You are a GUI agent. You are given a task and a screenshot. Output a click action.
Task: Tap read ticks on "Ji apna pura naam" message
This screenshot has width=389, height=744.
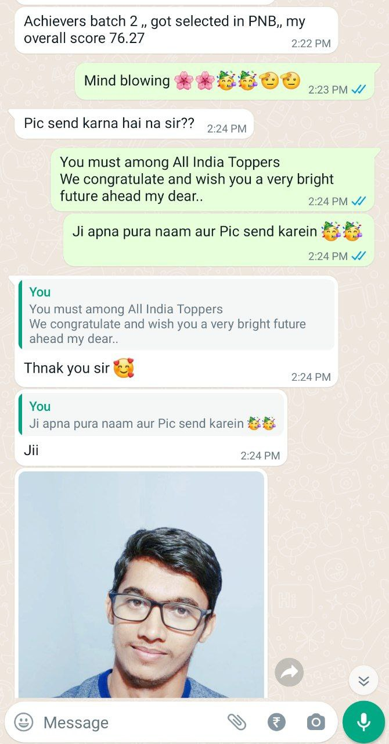359,256
